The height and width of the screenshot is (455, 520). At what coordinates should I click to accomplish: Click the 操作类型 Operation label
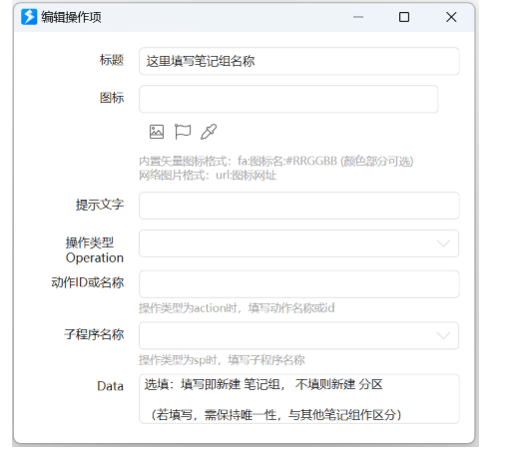[95, 250]
